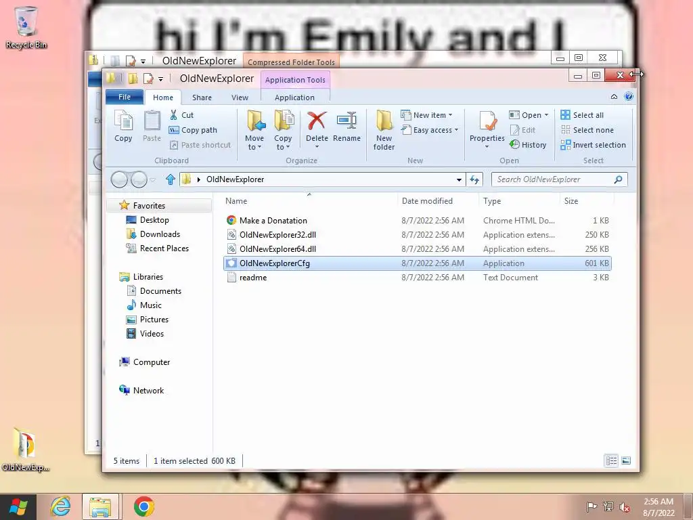Open the Copy to folder button
Viewport: 693px width, 520px height.
tap(284, 131)
